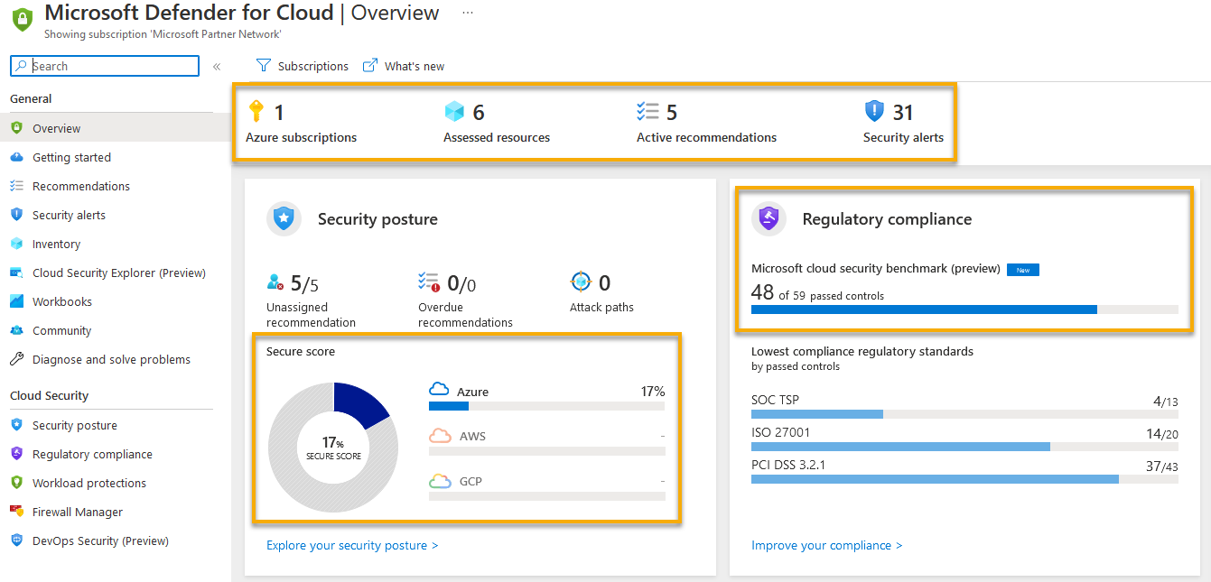
Task: Open Workbooks from the General menu
Action: (x=63, y=301)
